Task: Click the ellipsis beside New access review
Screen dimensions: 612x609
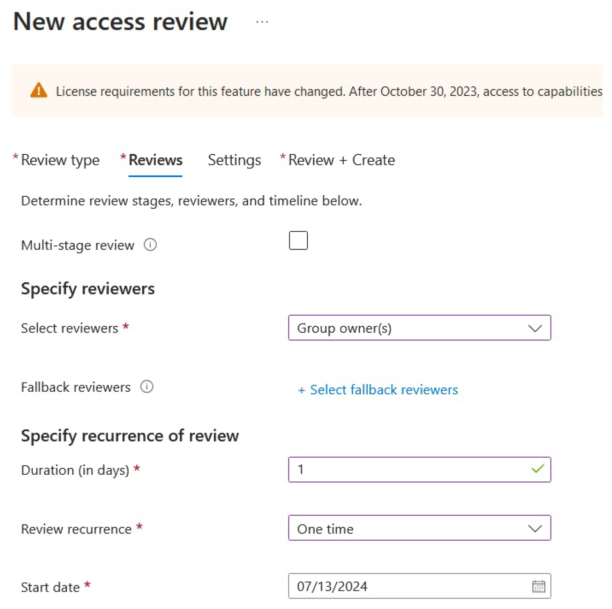Action: 262,22
